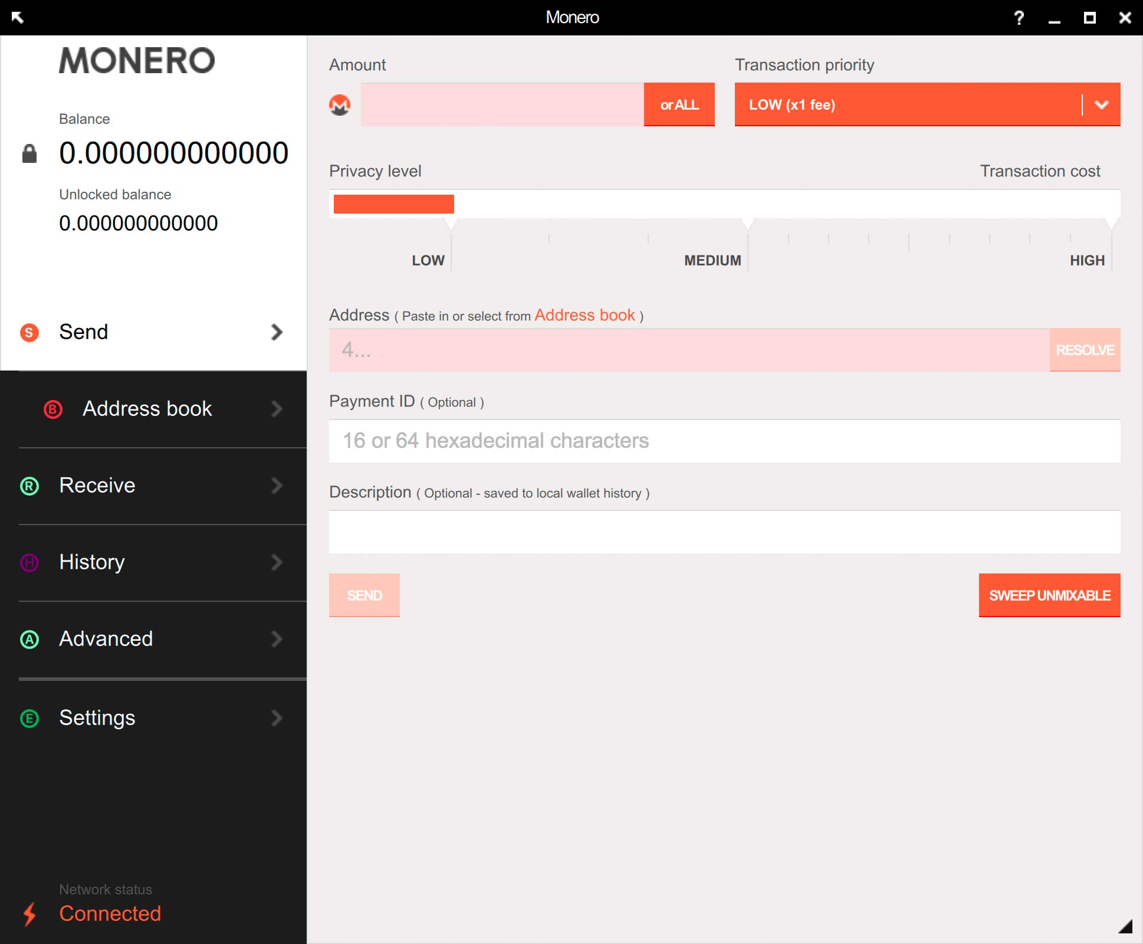Viewport: 1143px width, 944px height.
Task: Click the Address book hyperlink
Action: click(x=584, y=315)
